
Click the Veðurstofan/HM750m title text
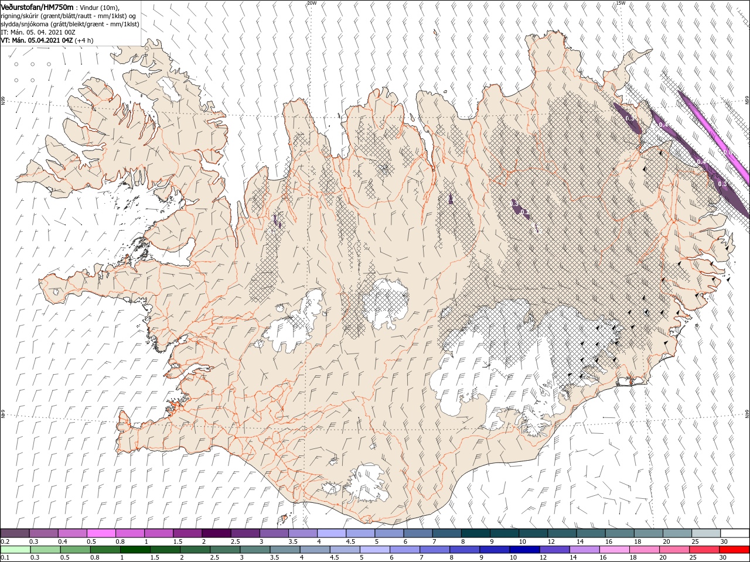pyautogui.click(x=37, y=7)
